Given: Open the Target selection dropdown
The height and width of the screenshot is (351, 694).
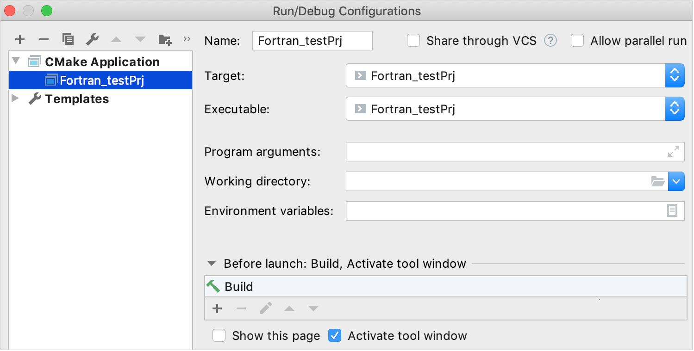Looking at the screenshot, I should (675, 75).
